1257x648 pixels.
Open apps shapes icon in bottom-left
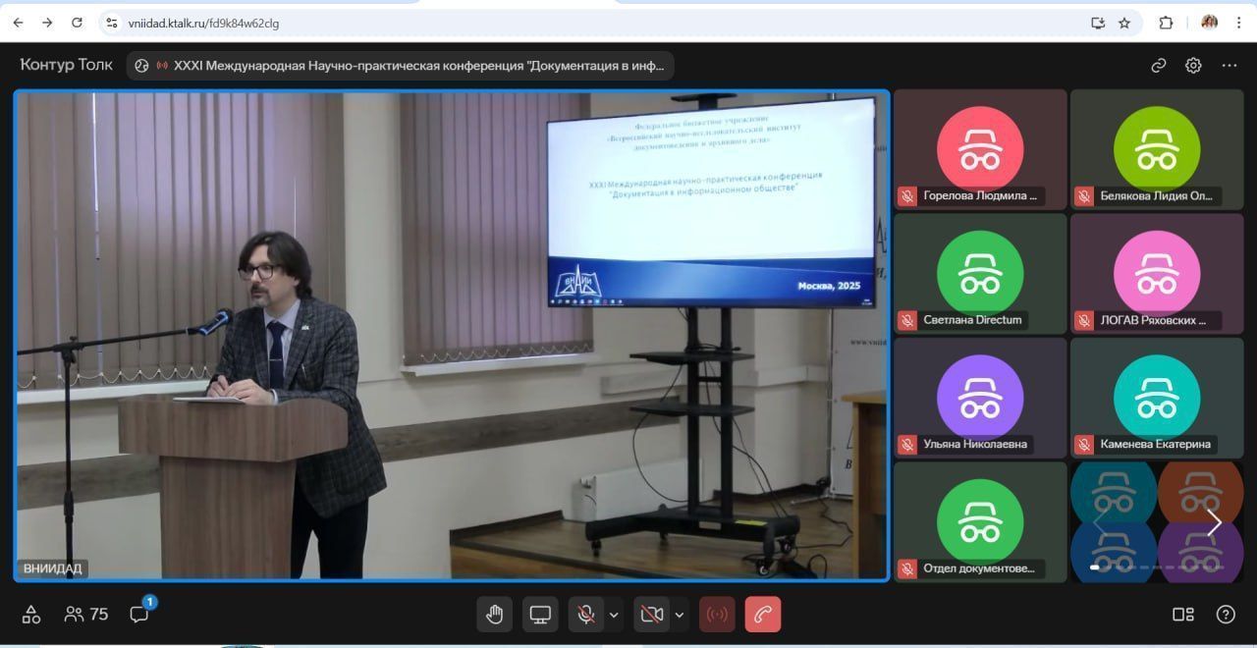(31, 615)
